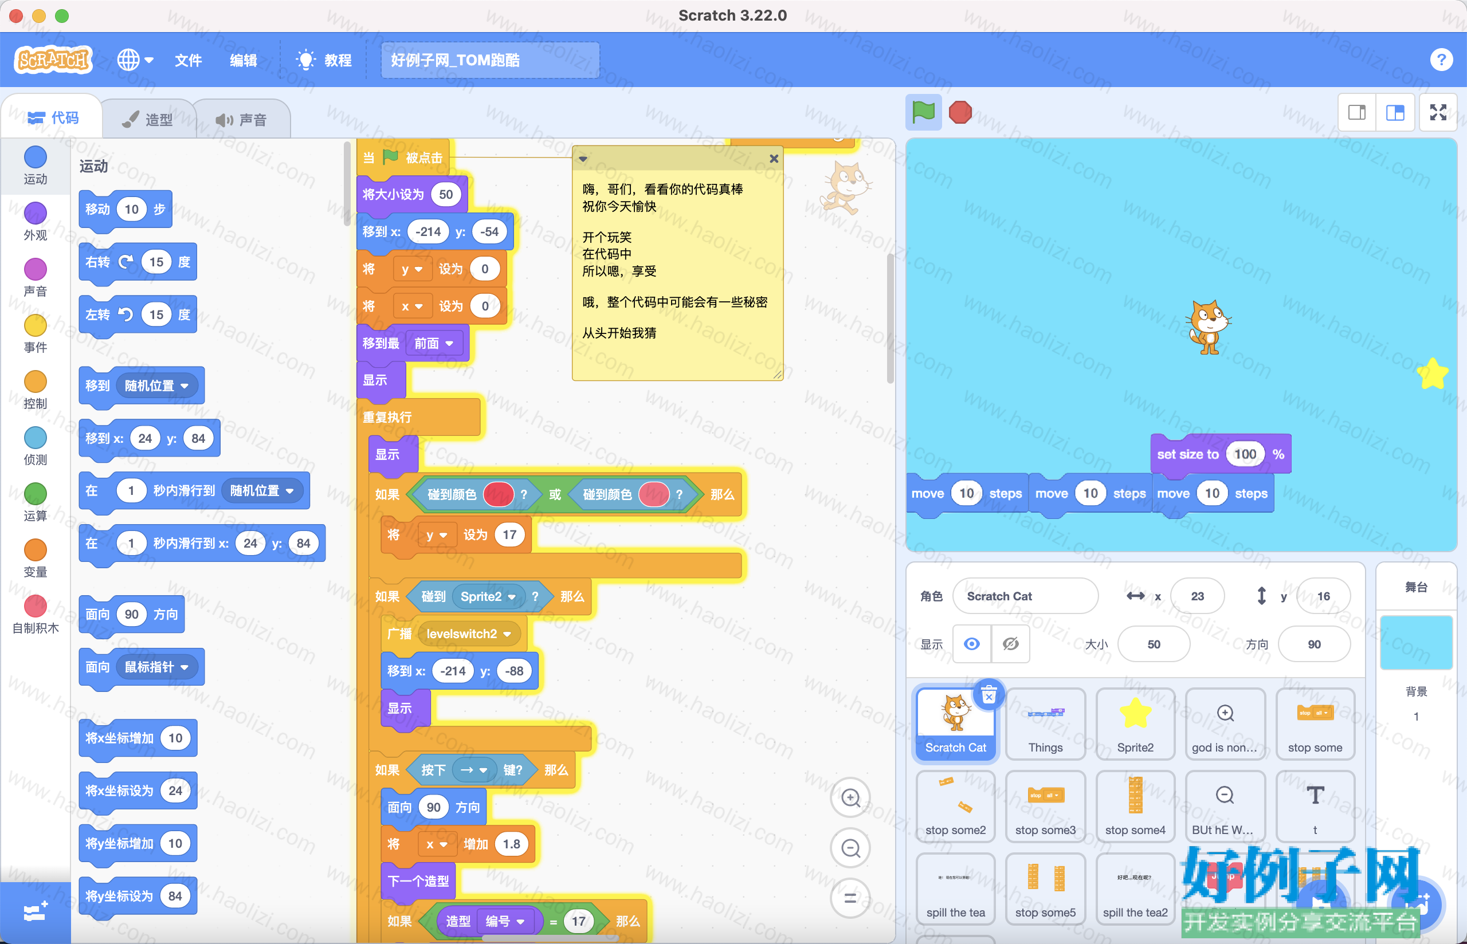Open Sprite2 dropdown in 碰到 block
1467x944 pixels.
click(x=489, y=596)
